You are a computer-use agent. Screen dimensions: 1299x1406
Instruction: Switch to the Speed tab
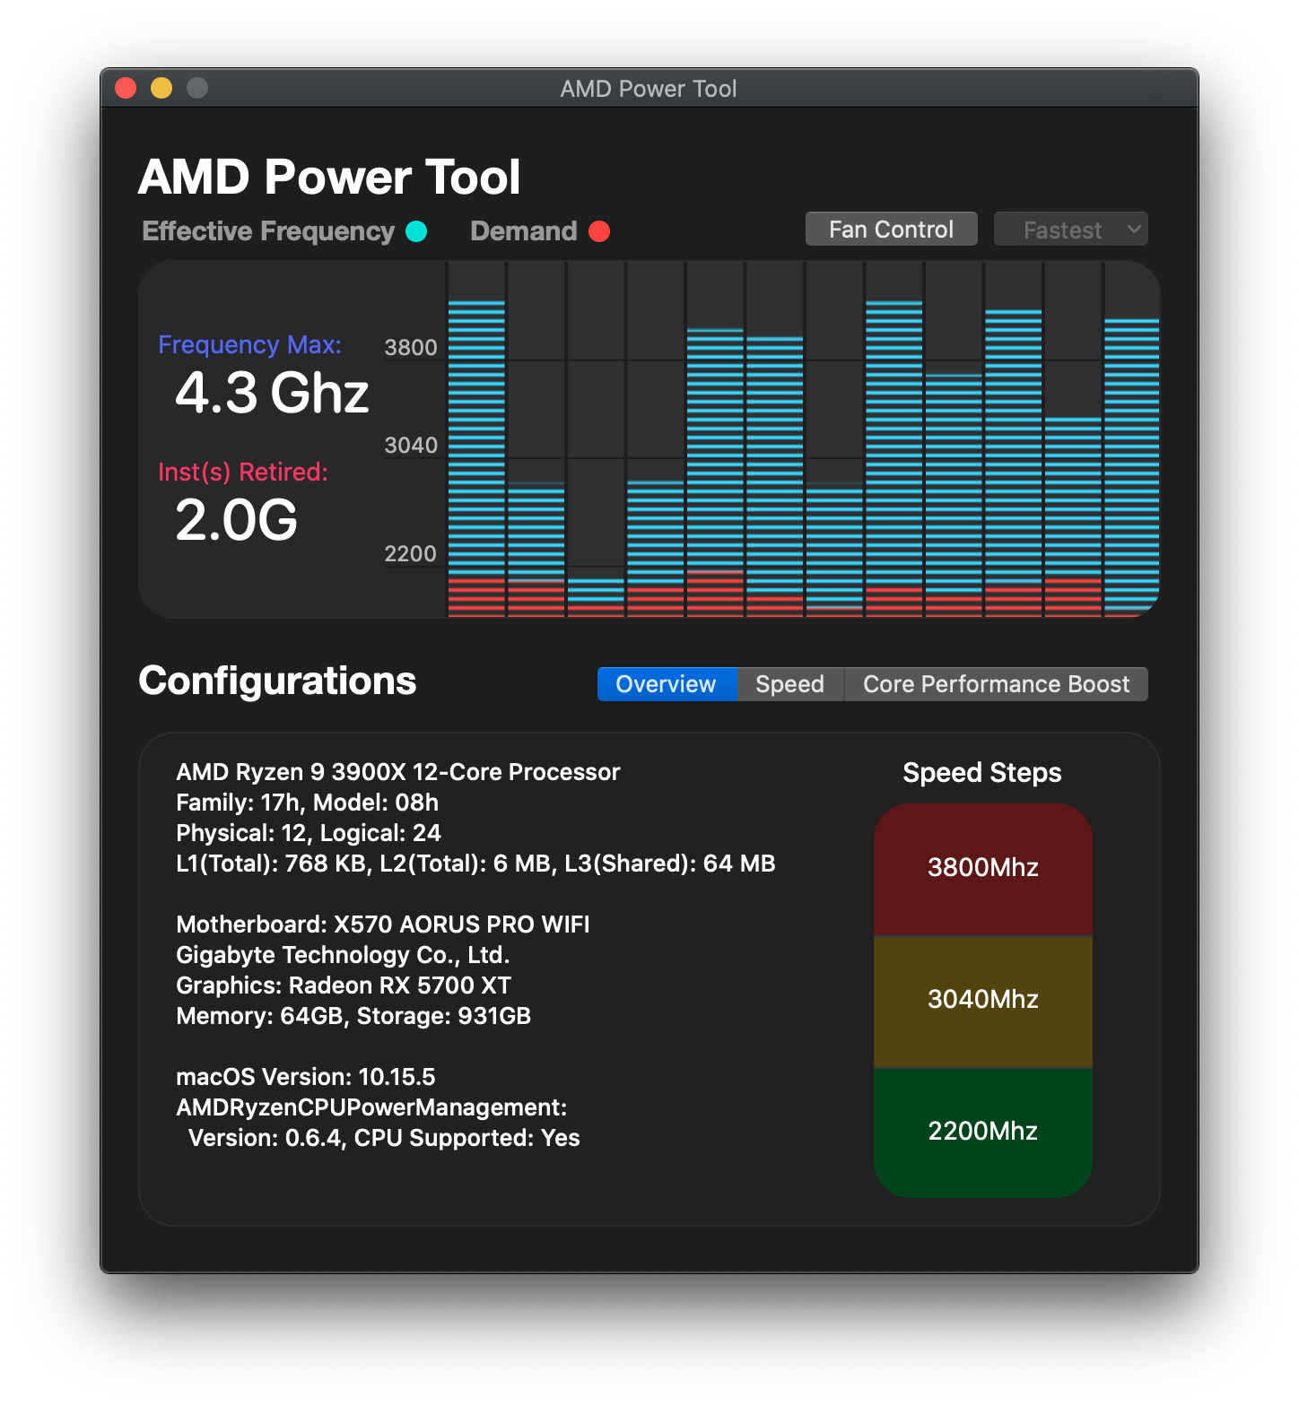789,684
